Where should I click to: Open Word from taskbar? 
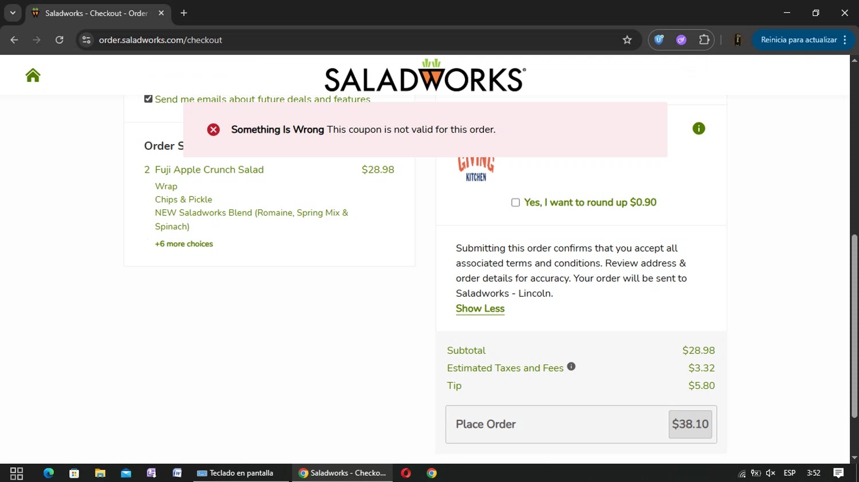coord(178,473)
